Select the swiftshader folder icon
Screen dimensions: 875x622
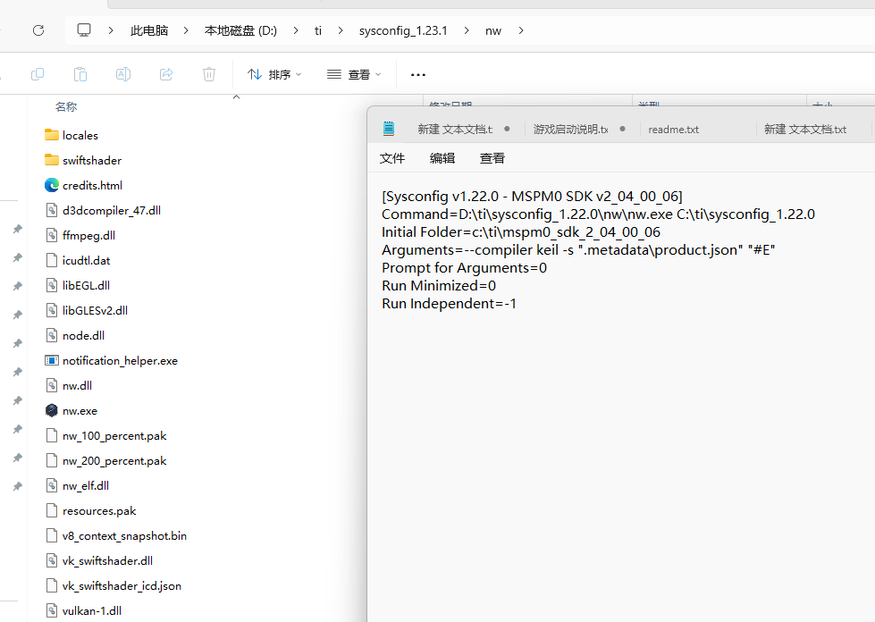point(51,160)
